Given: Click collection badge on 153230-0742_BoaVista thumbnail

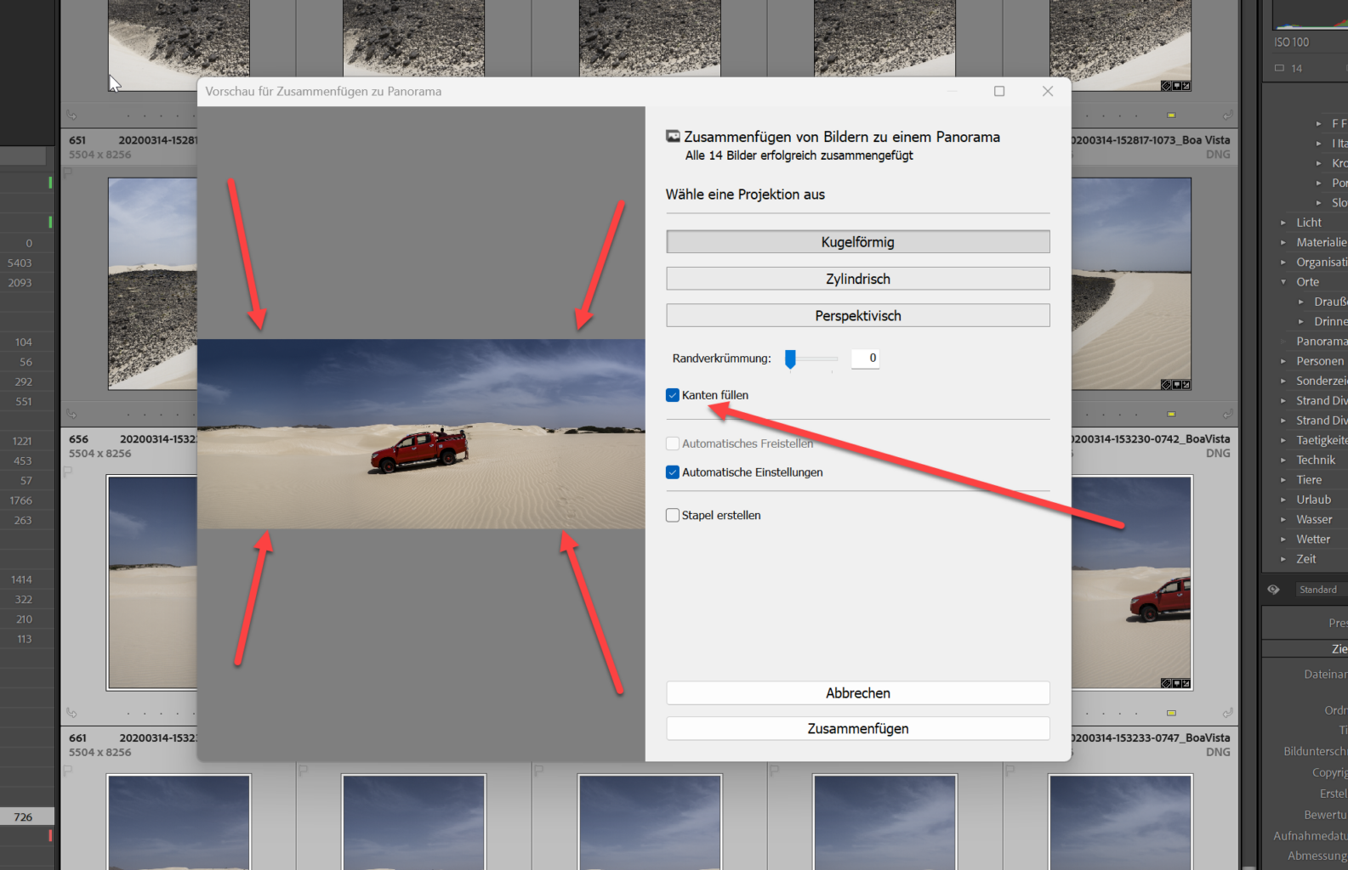Looking at the screenshot, I should 1176,684.
